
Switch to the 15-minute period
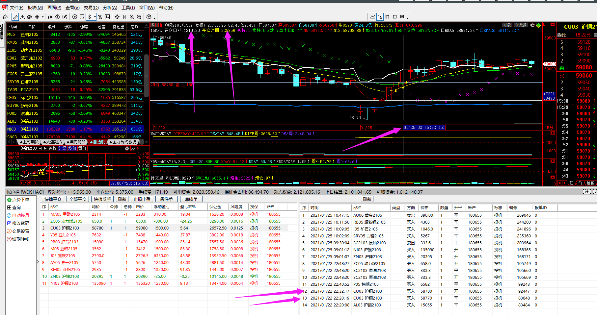pyautogui.click(x=380, y=17)
